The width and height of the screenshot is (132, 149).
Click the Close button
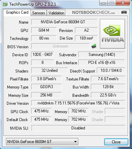tap(116, 142)
